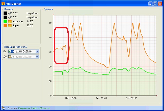164x111 pixels.
Task: Click the Абонатна thermometer icon
Action: pos(10,21)
